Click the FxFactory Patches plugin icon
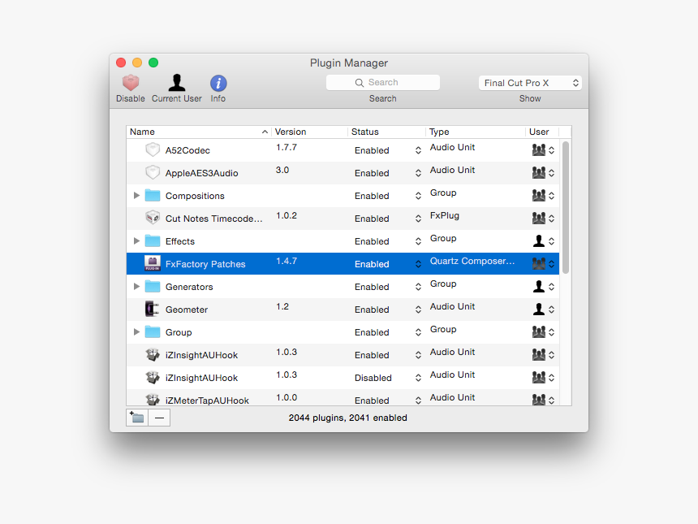This screenshot has width=698, height=524. tap(153, 263)
